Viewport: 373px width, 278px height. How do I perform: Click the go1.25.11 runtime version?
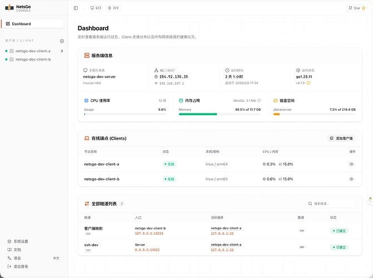pyautogui.click(x=304, y=77)
